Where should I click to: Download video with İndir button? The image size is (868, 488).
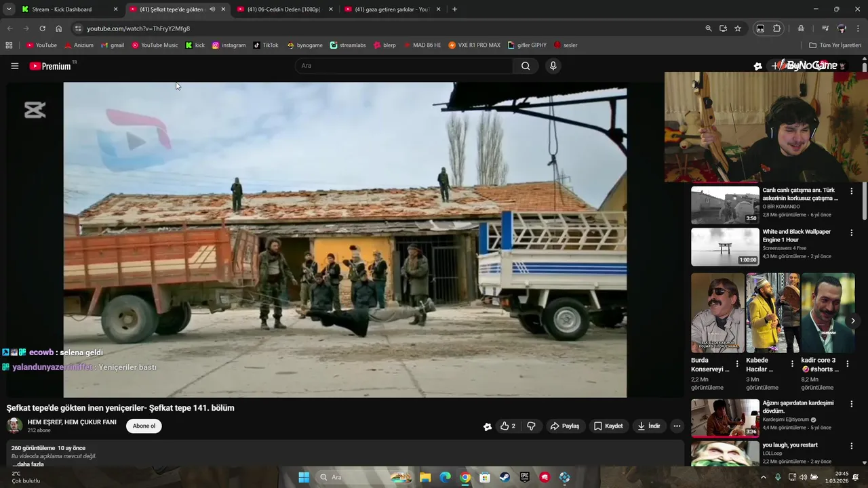pos(649,426)
